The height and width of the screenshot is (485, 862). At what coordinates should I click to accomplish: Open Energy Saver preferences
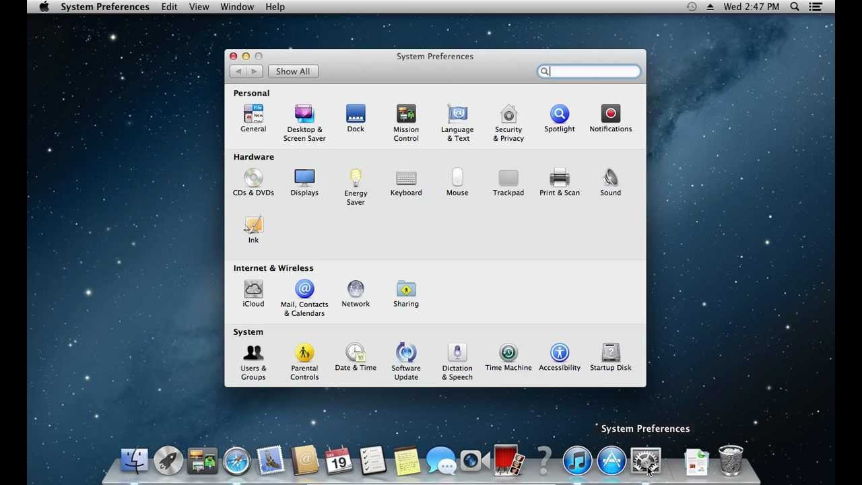(x=356, y=187)
